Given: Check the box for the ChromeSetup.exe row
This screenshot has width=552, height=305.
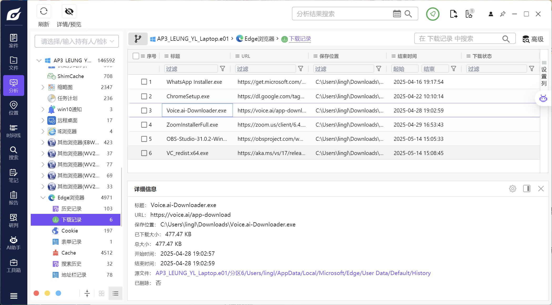Looking at the screenshot, I should tap(144, 96).
